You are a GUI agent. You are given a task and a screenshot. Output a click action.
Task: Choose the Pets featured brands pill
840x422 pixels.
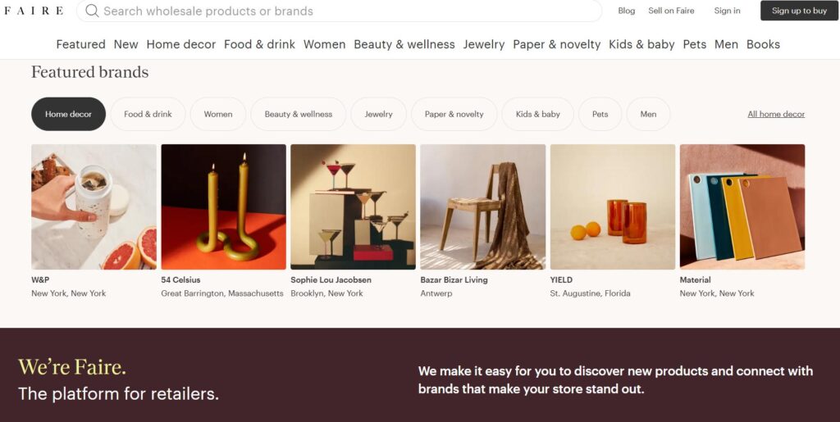coord(600,114)
